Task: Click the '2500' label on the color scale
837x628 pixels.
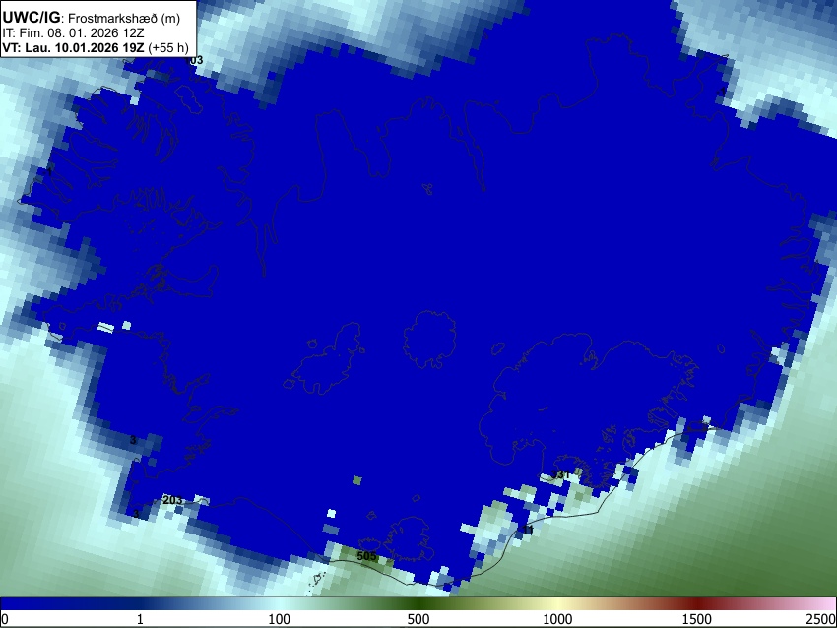Action: (x=821, y=619)
